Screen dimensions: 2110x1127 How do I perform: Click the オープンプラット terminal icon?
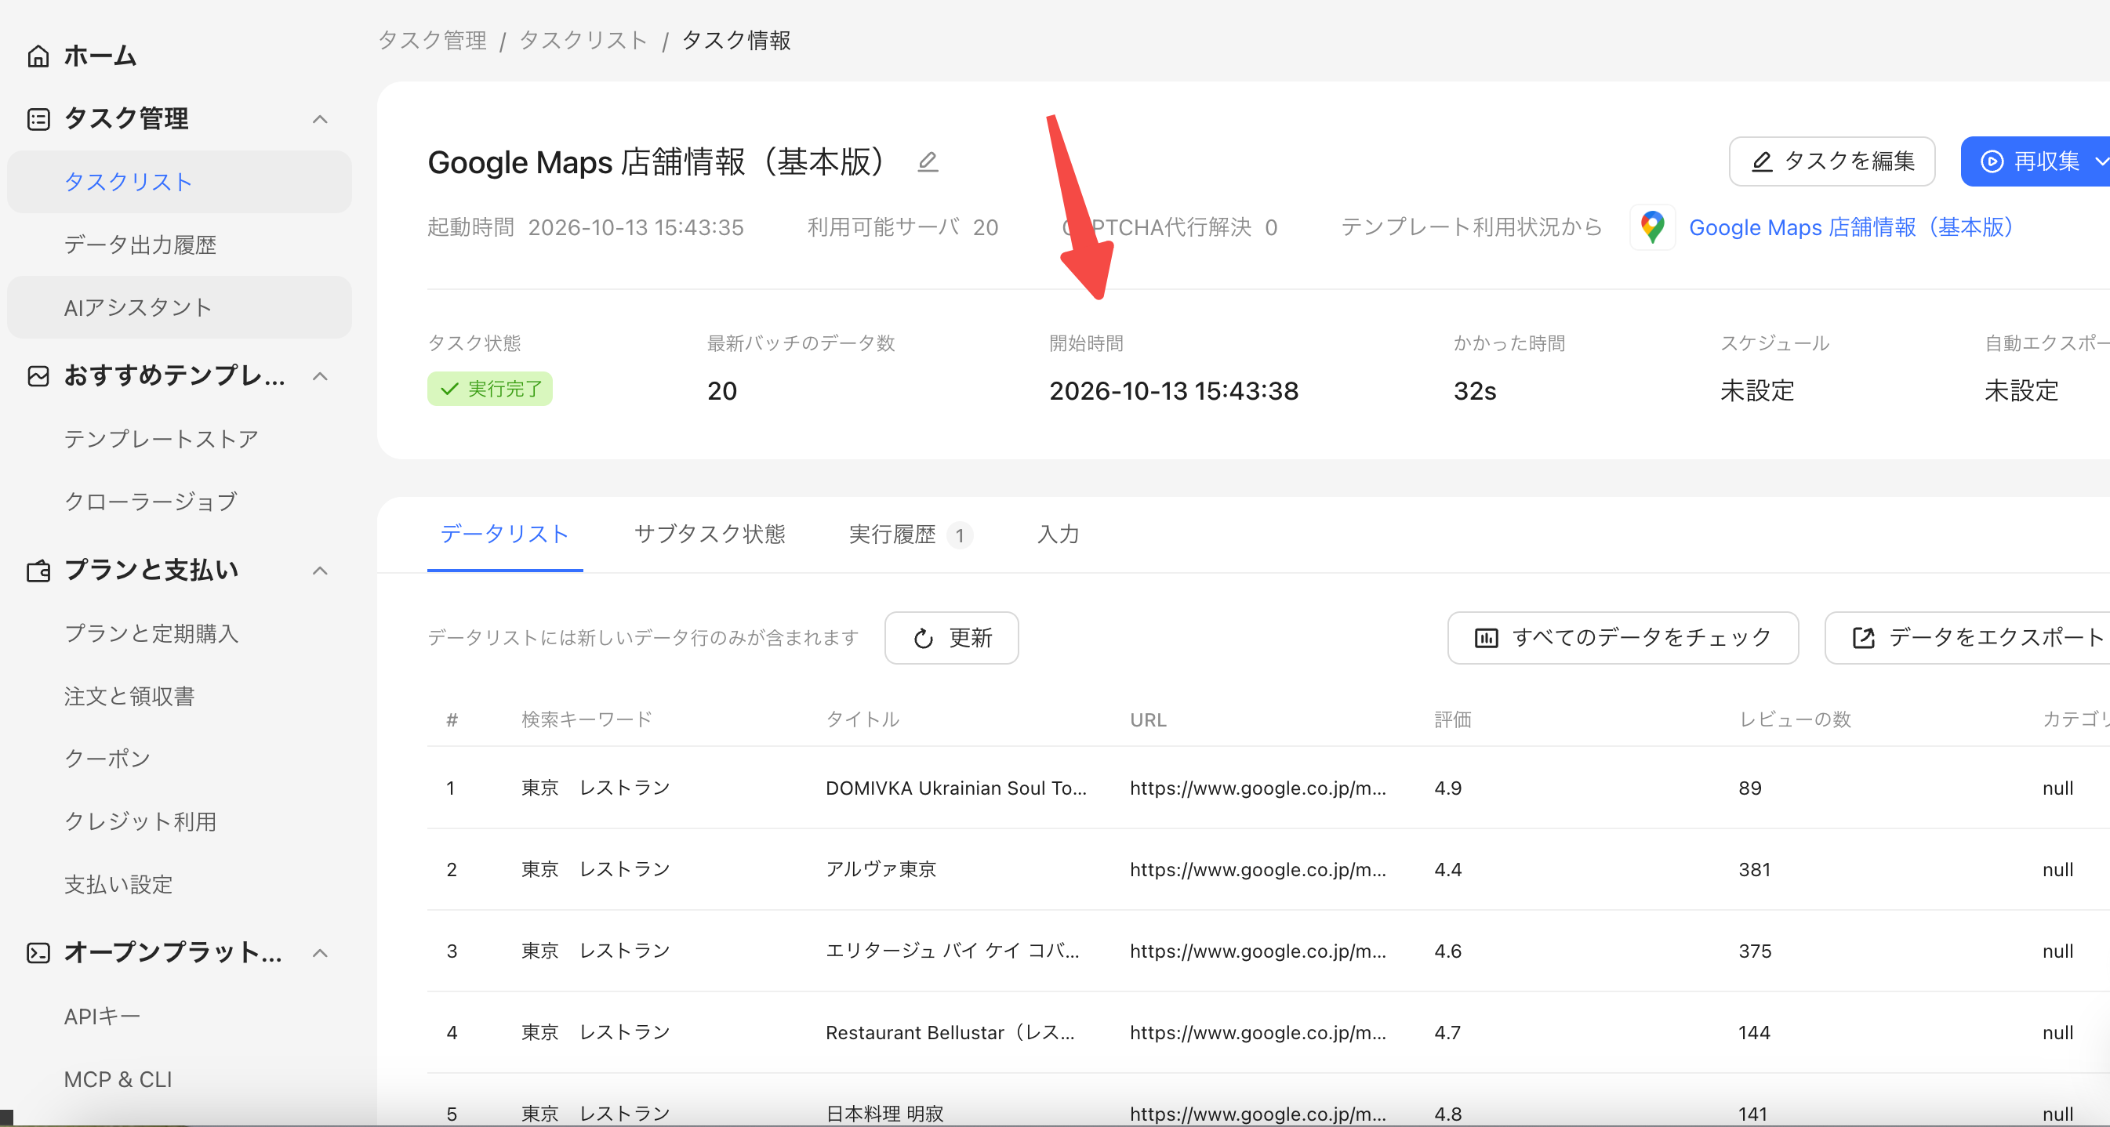(x=38, y=953)
